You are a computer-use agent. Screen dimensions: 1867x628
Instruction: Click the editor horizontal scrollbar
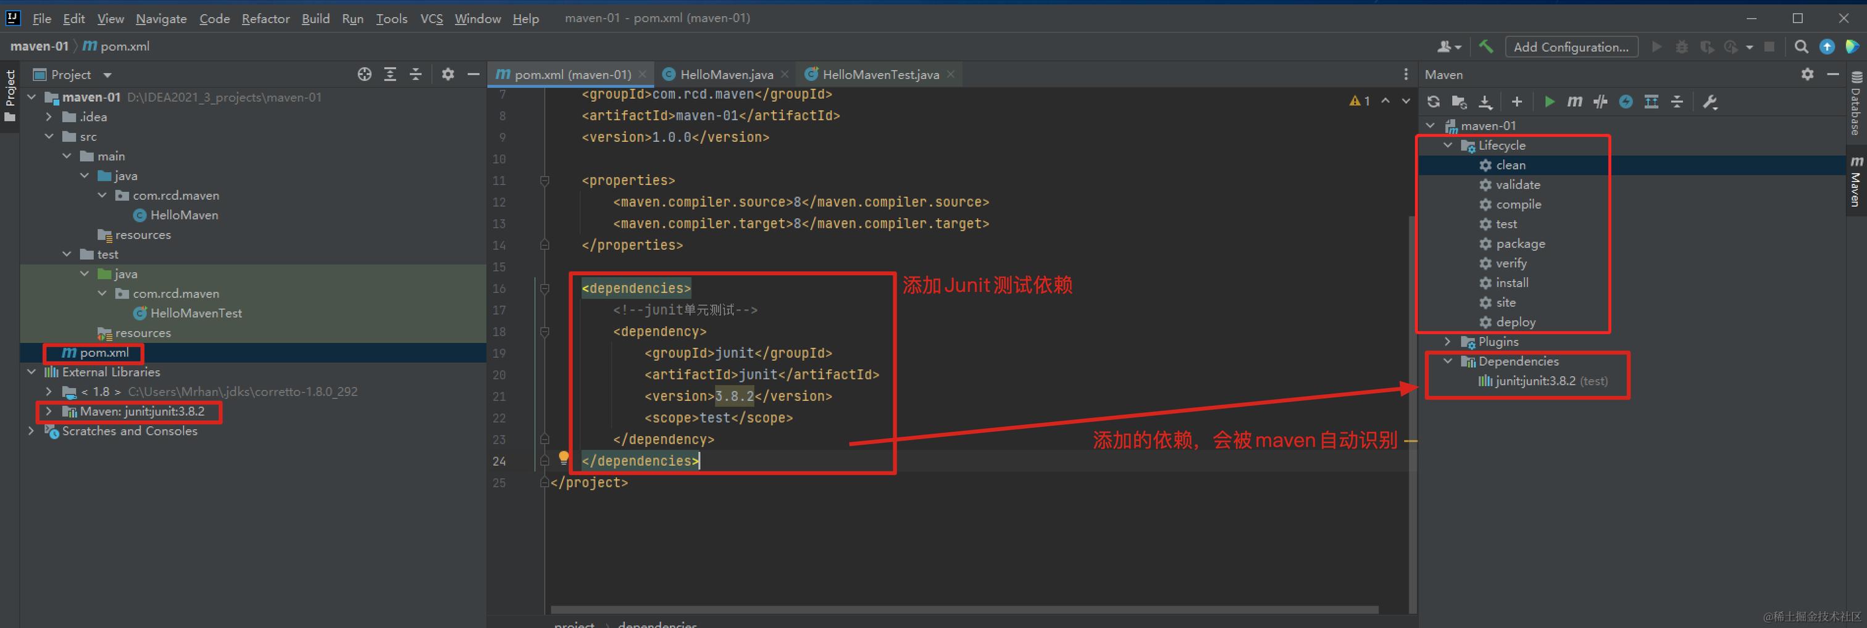964,610
